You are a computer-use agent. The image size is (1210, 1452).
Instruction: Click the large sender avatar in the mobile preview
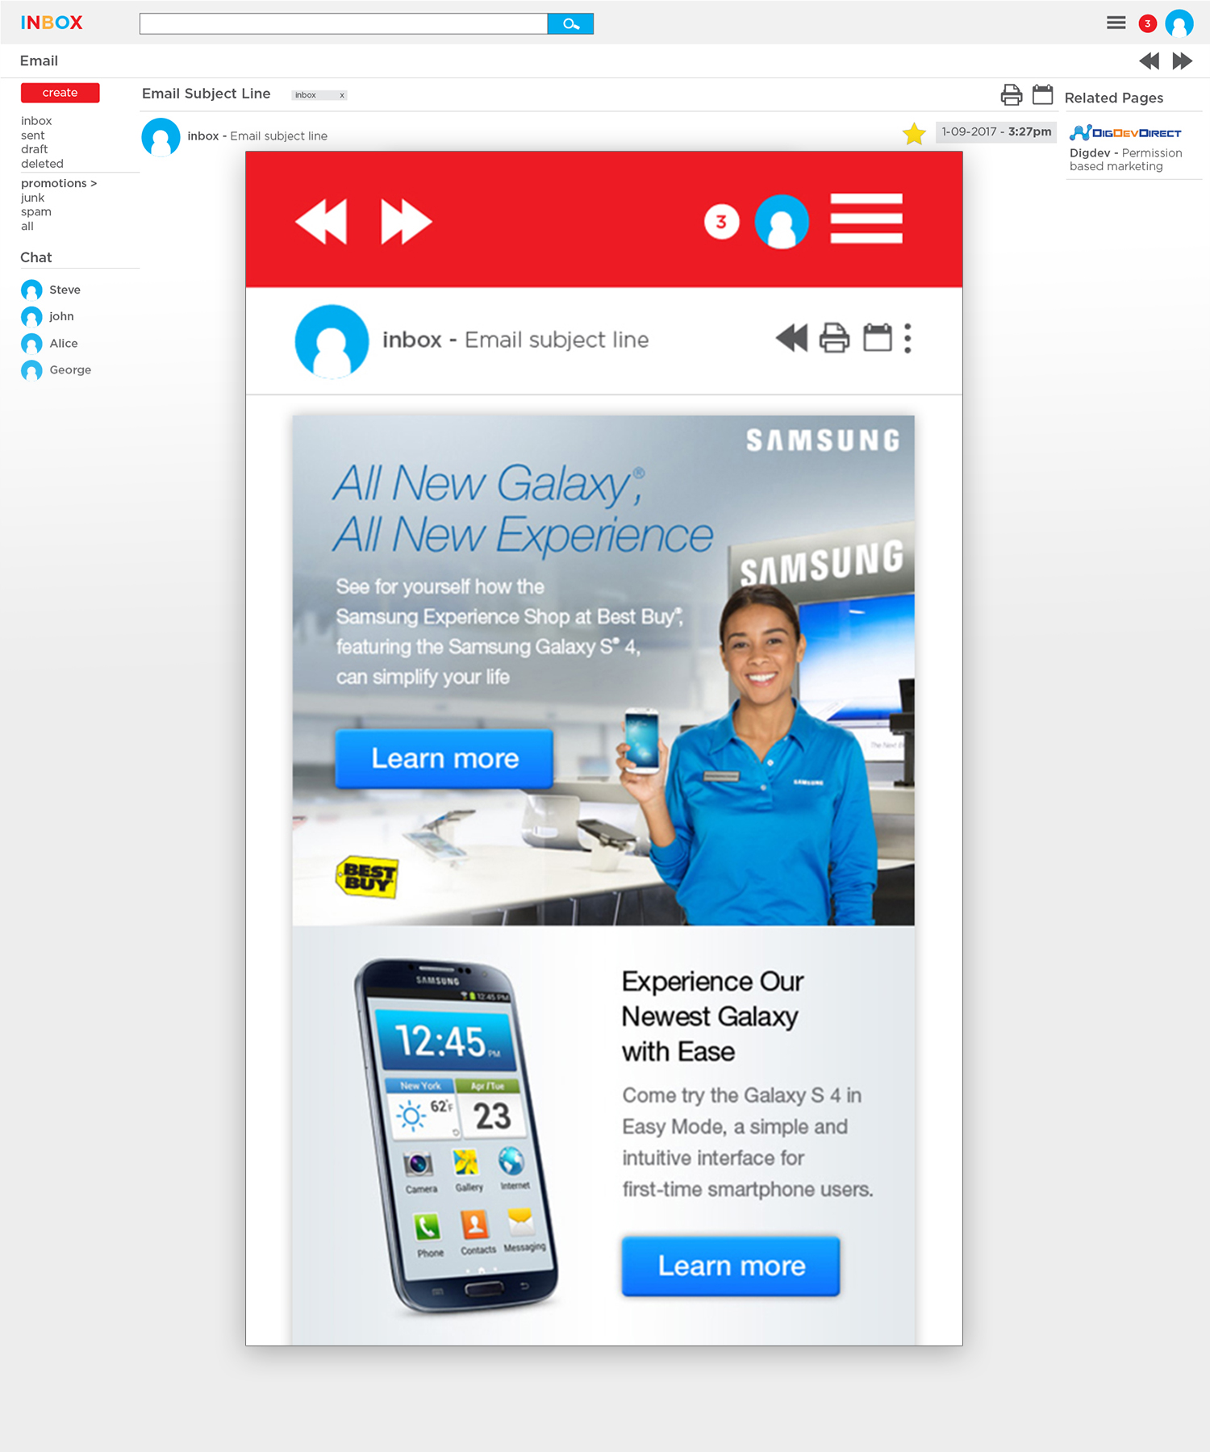pyautogui.click(x=332, y=341)
